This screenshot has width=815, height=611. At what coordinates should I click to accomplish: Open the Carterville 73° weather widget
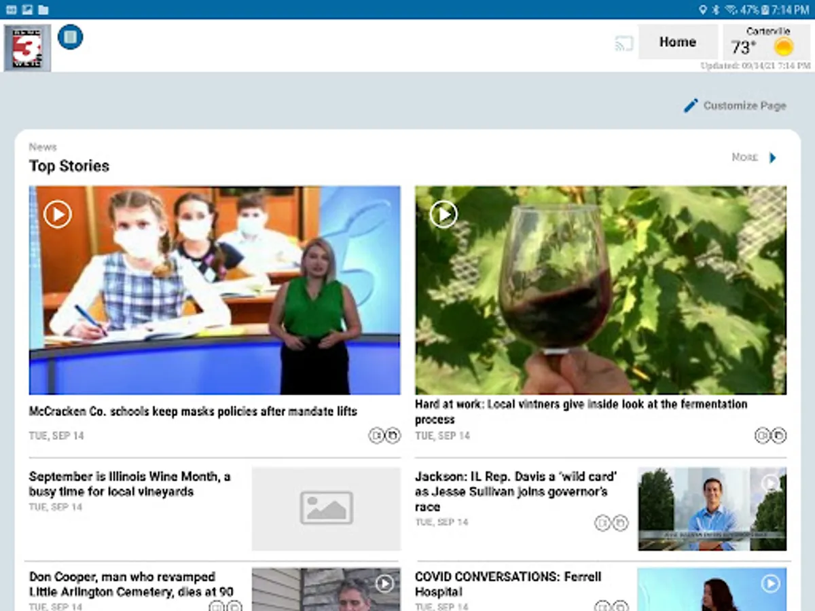(x=767, y=42)
